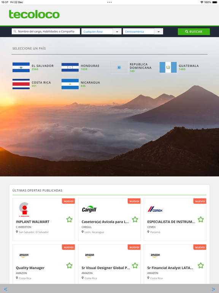
Task: Favorite the INPLANT WALMART job with star
Action: (69, 219)
